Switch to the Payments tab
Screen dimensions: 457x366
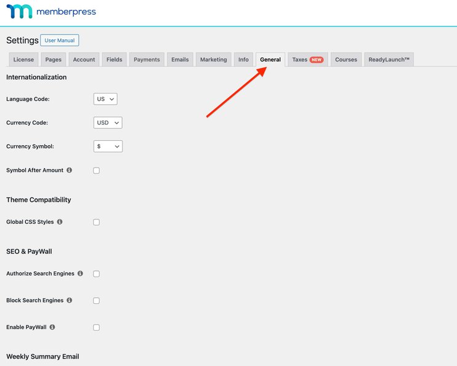(x=147, y=60)
